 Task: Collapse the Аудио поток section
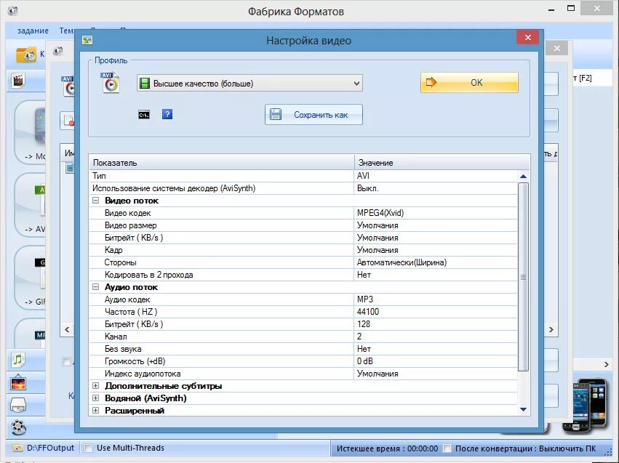(x=95, y=287)
